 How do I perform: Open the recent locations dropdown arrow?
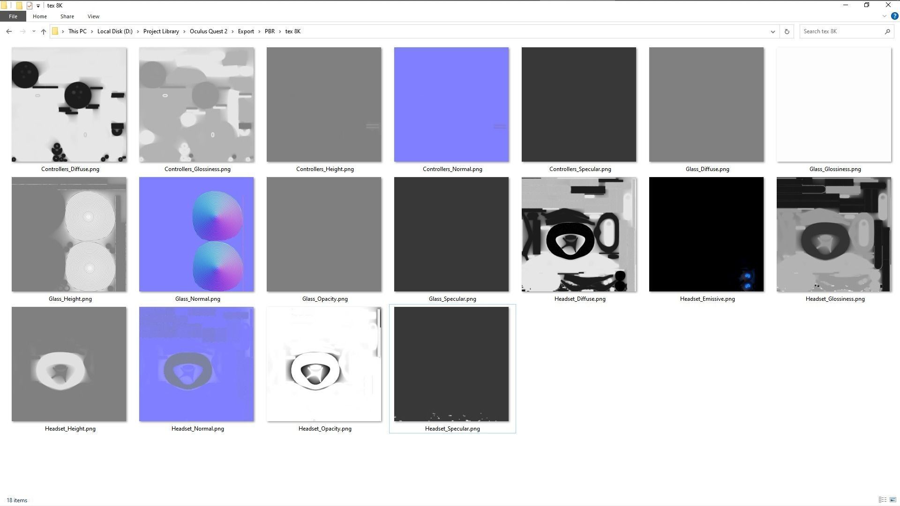coord(33,31)
